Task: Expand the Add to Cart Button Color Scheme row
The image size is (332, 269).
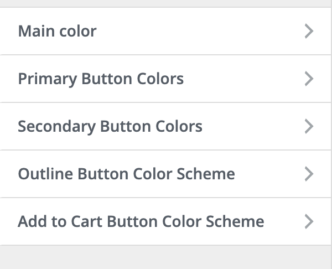Action: [x=166, y=222]
